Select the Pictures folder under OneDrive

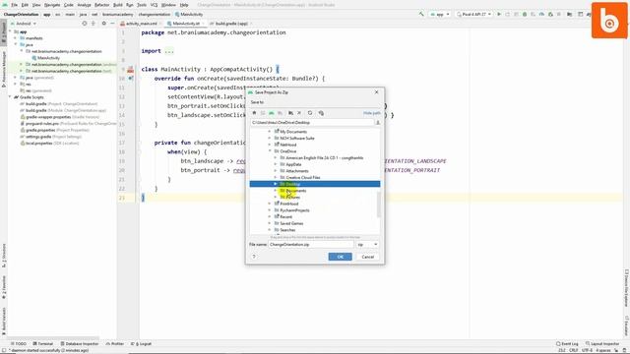(293, 197)
